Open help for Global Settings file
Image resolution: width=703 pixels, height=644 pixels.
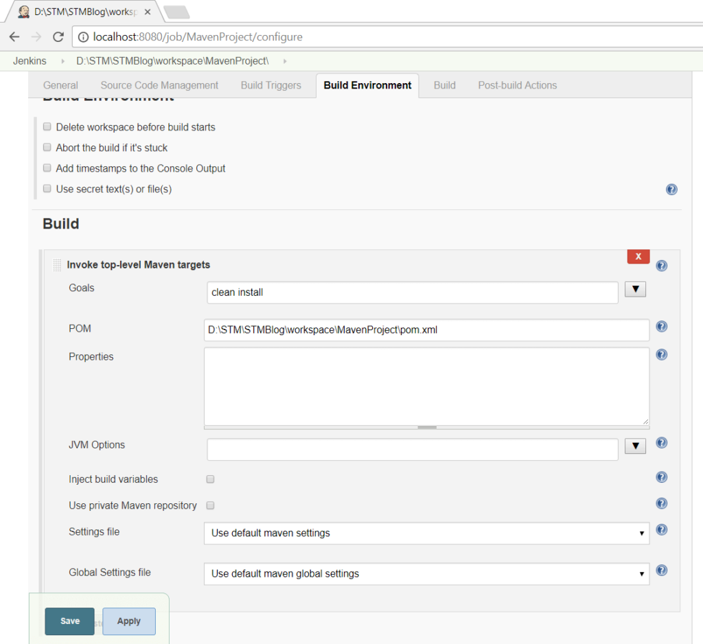tap(661, 570)
